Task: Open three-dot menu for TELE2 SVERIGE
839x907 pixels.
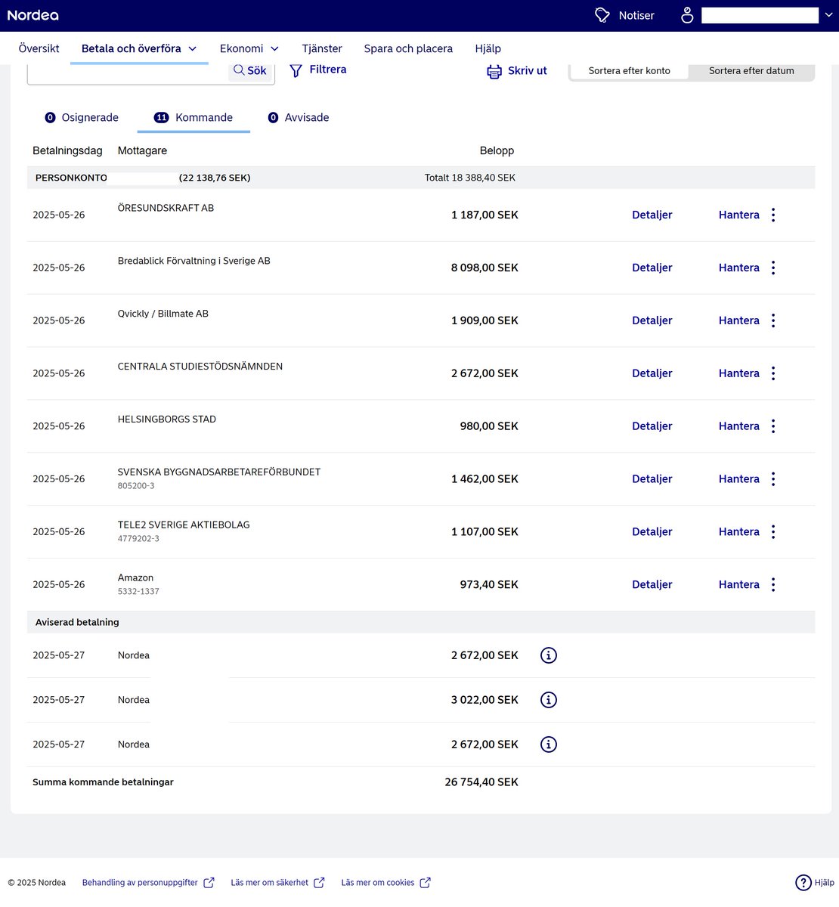Action: 773,532
